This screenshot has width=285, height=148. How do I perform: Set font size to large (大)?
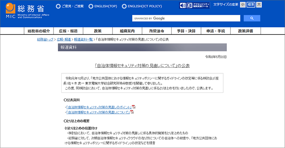pos(259,5)
